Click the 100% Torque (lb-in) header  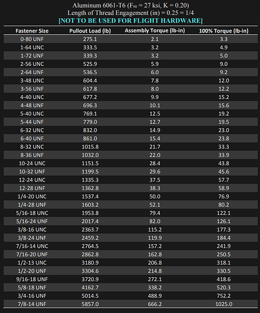[224, 31]
